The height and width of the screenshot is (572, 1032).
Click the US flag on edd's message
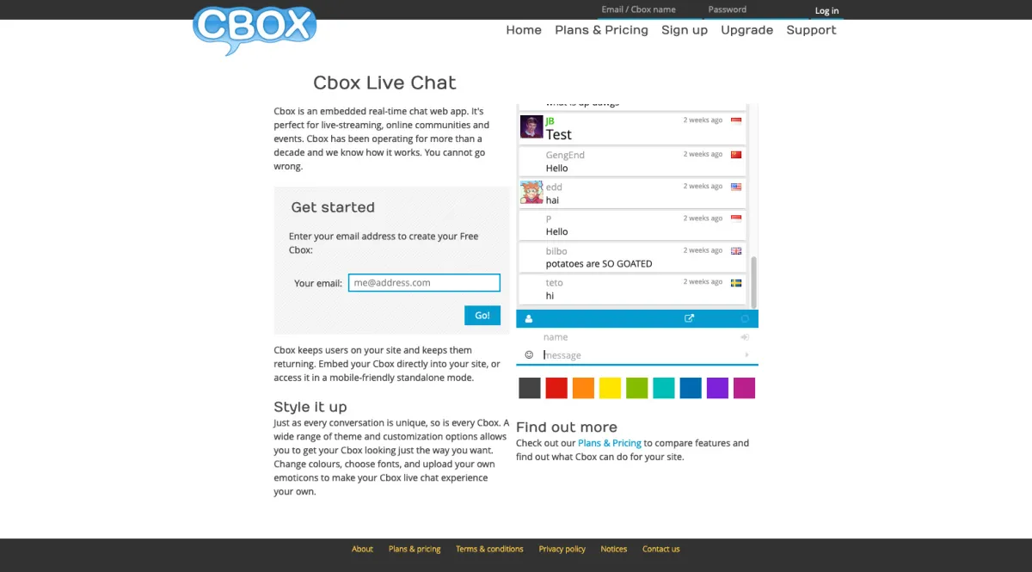[x=736, y=187]
